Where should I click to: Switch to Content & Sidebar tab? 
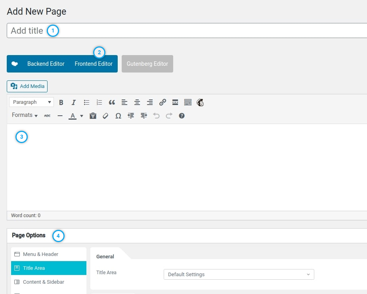[44, 282]
